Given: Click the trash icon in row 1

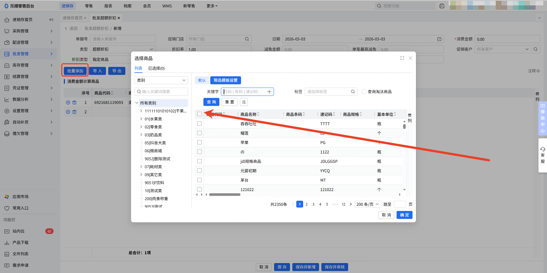Looking at the screenshot, I should 74,102.
